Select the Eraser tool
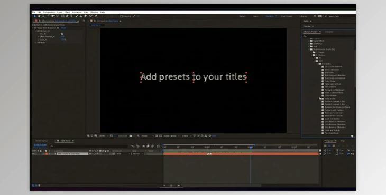 click(x=86, y=16)
